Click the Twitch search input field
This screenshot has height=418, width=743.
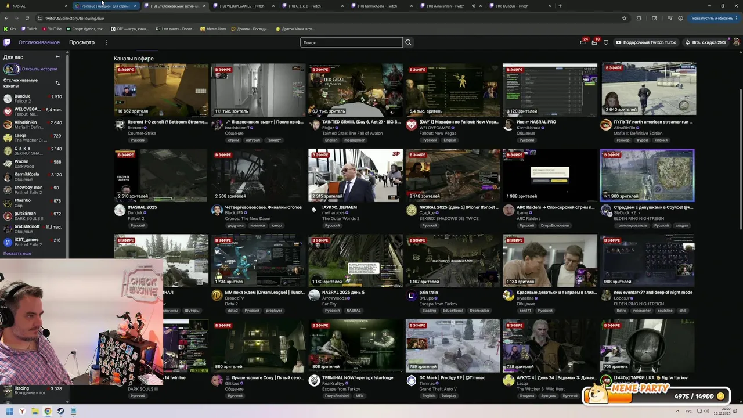pos(351,42)
